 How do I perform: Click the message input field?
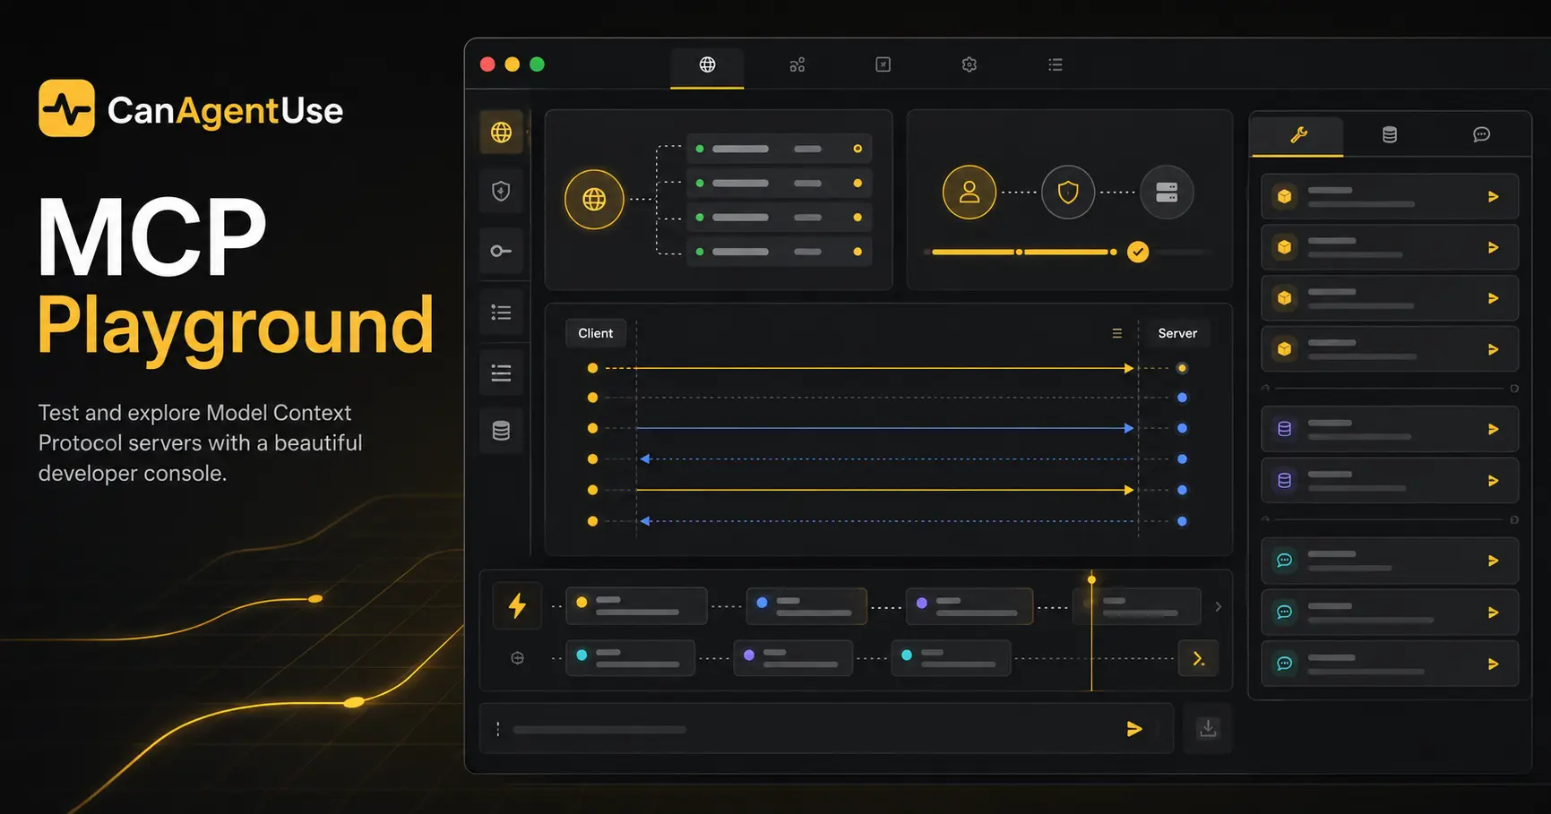[x=826, y=729]
